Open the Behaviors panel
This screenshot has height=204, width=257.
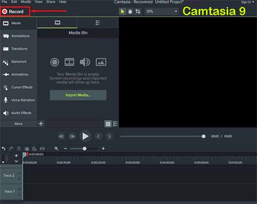point(18,62)
